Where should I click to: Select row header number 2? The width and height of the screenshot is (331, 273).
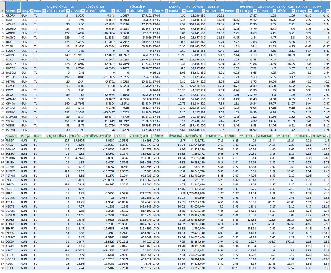pos(2,16)
